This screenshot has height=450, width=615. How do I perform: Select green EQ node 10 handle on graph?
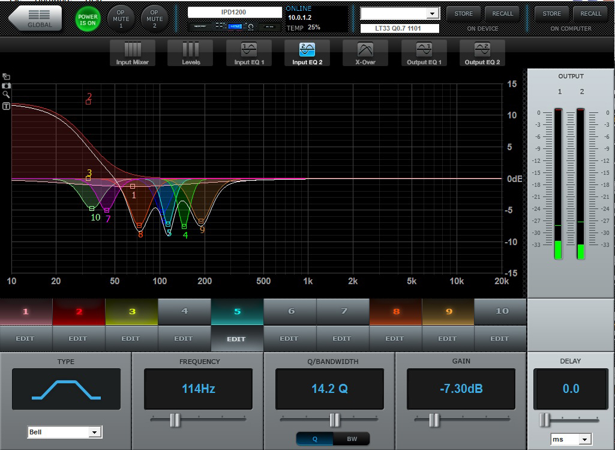click(92, 208)
